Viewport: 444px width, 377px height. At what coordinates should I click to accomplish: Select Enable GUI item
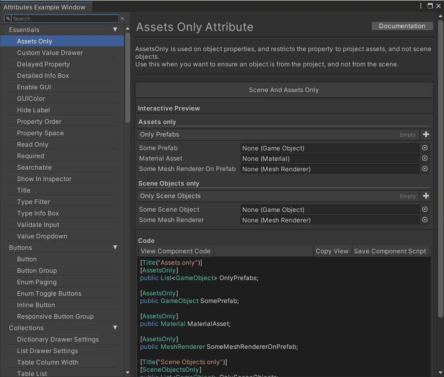62,87
